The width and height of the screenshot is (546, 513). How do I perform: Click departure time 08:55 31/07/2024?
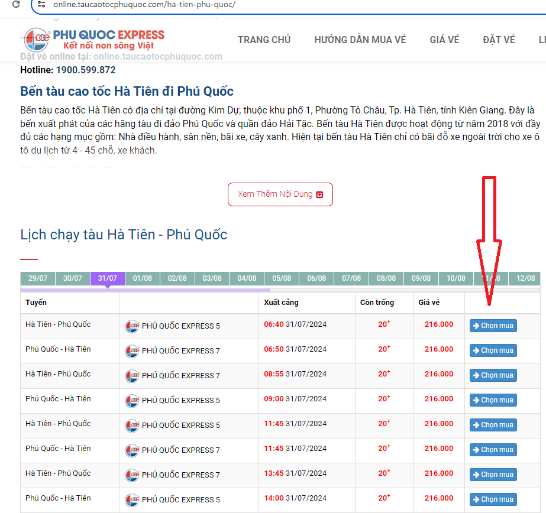[295, 374]
